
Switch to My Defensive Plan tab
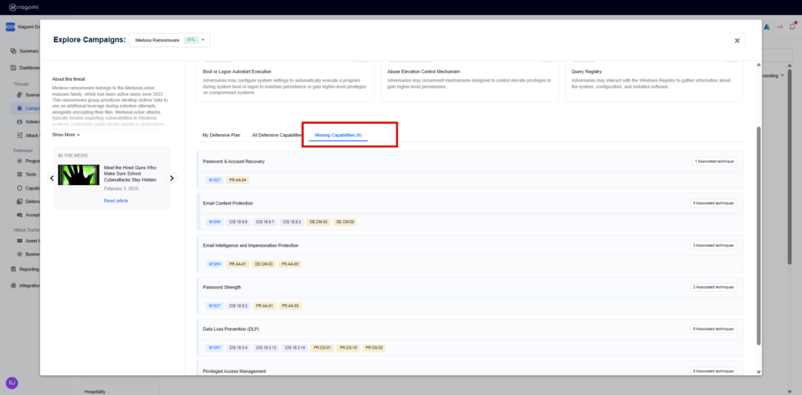tap(221, 135)
